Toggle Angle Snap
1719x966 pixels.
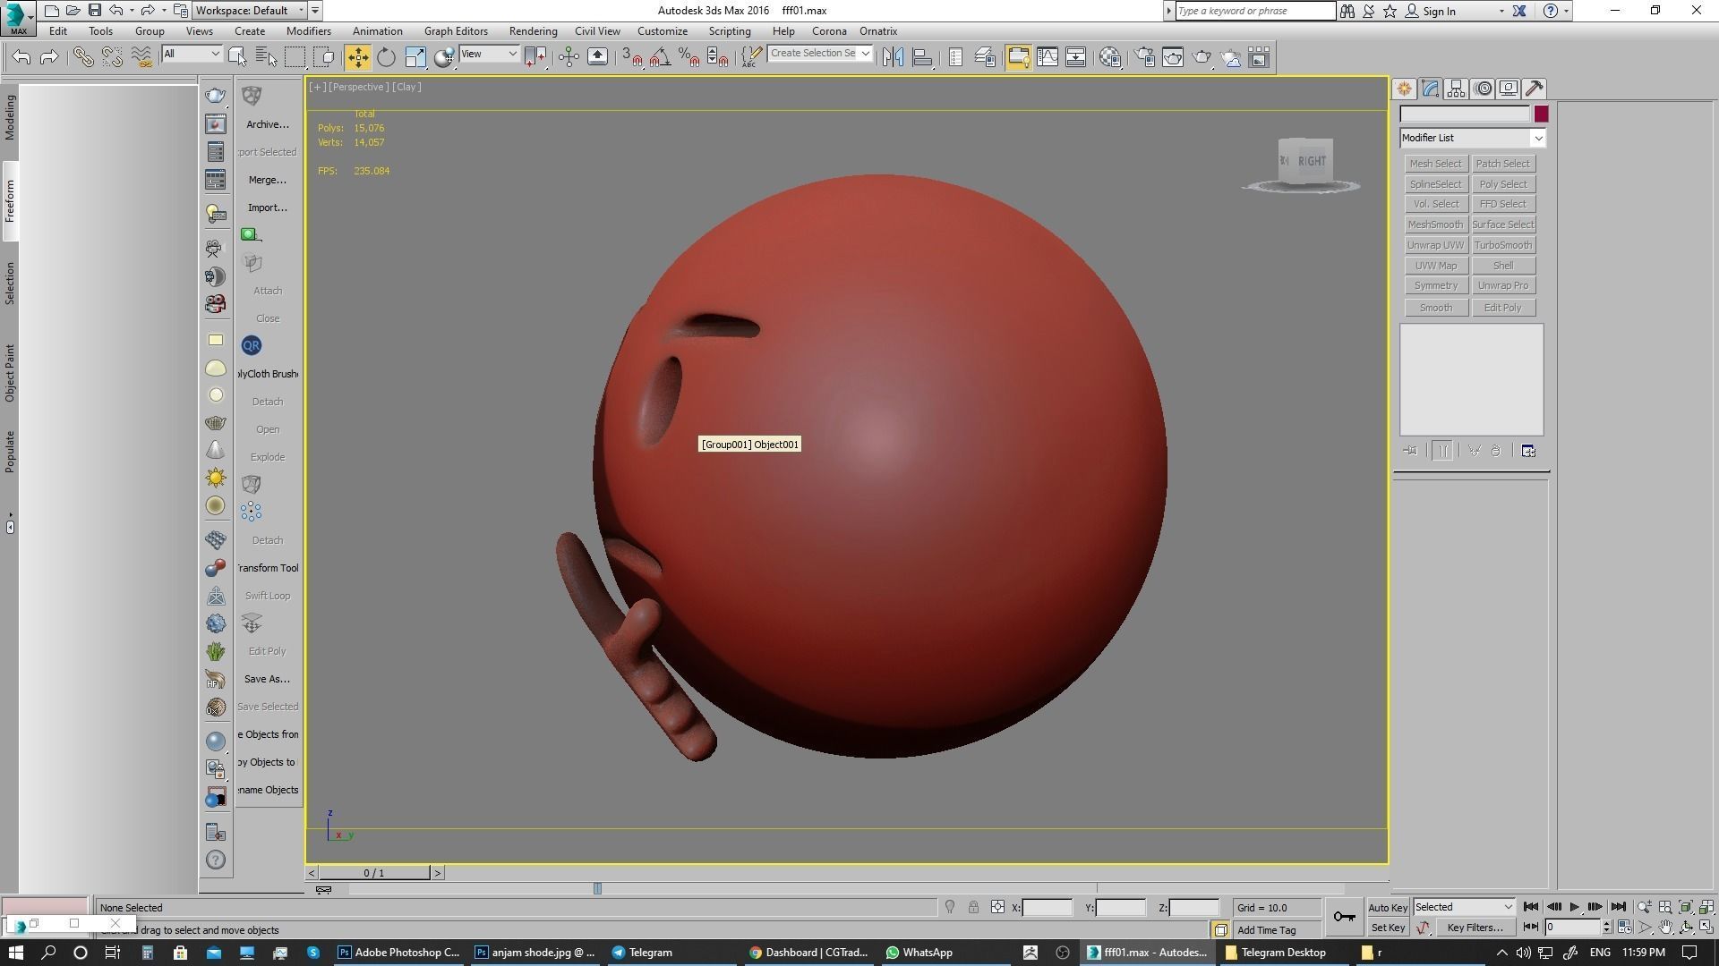660,58
